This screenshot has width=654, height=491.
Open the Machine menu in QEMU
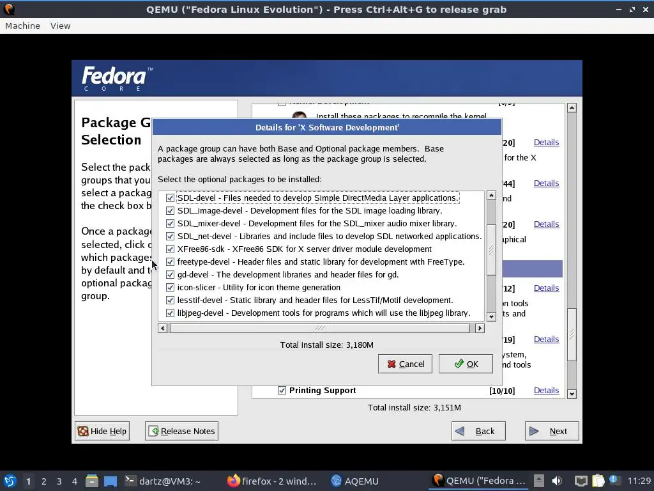22,26
